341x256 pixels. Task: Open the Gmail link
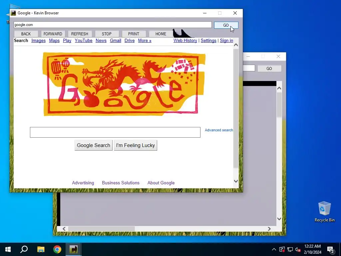pos(116,40)
